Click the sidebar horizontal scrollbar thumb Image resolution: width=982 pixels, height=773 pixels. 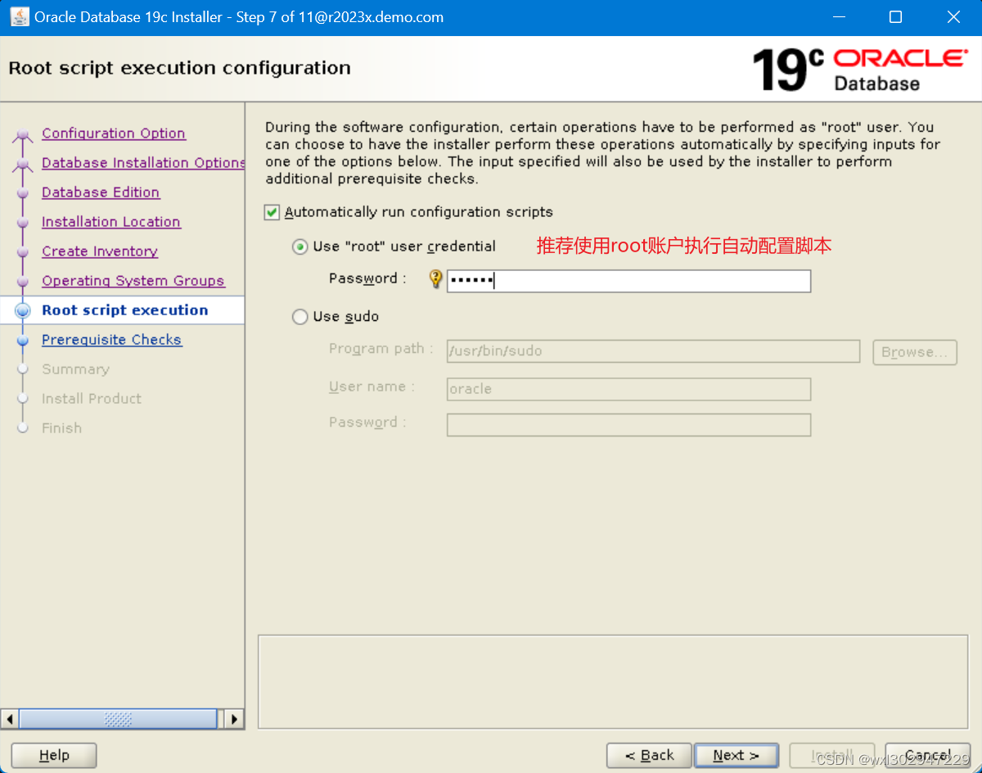tap(119, 719)
